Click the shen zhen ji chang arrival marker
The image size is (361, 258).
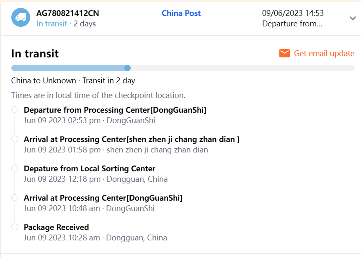click(15, 139)
